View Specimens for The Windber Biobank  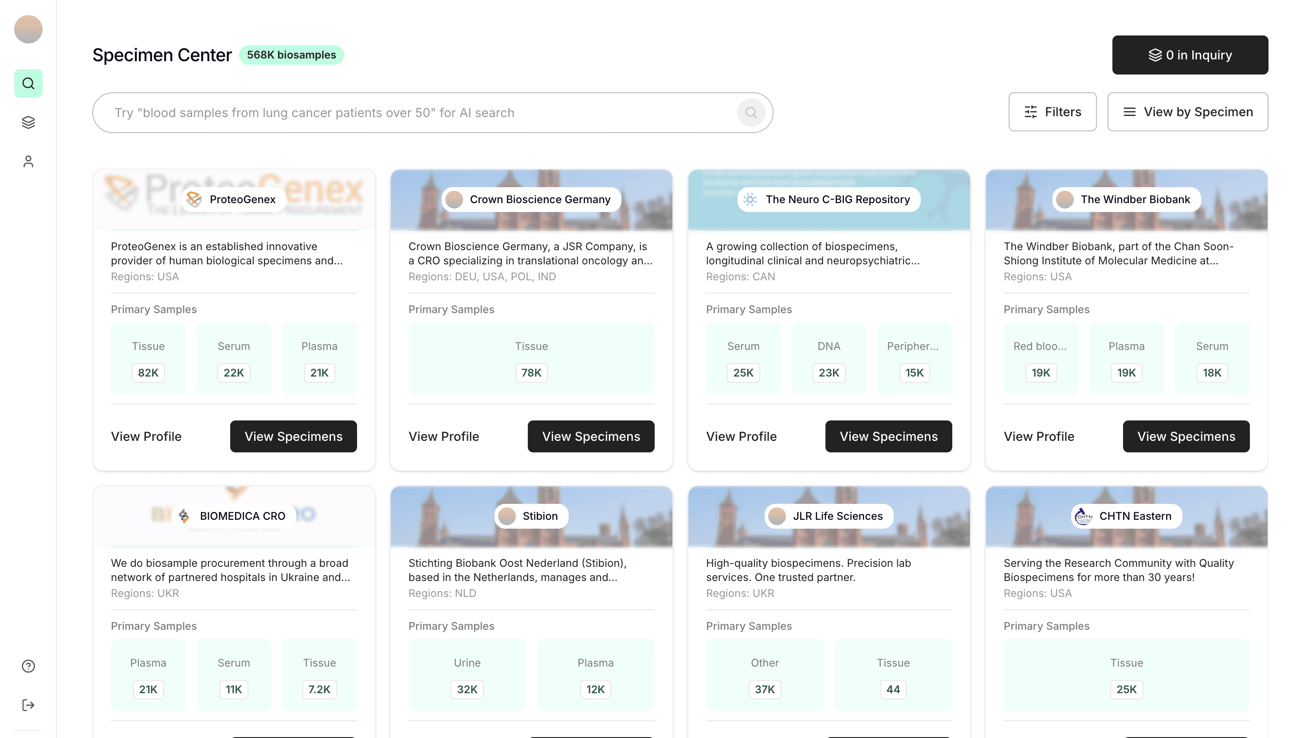(1186, 436)
